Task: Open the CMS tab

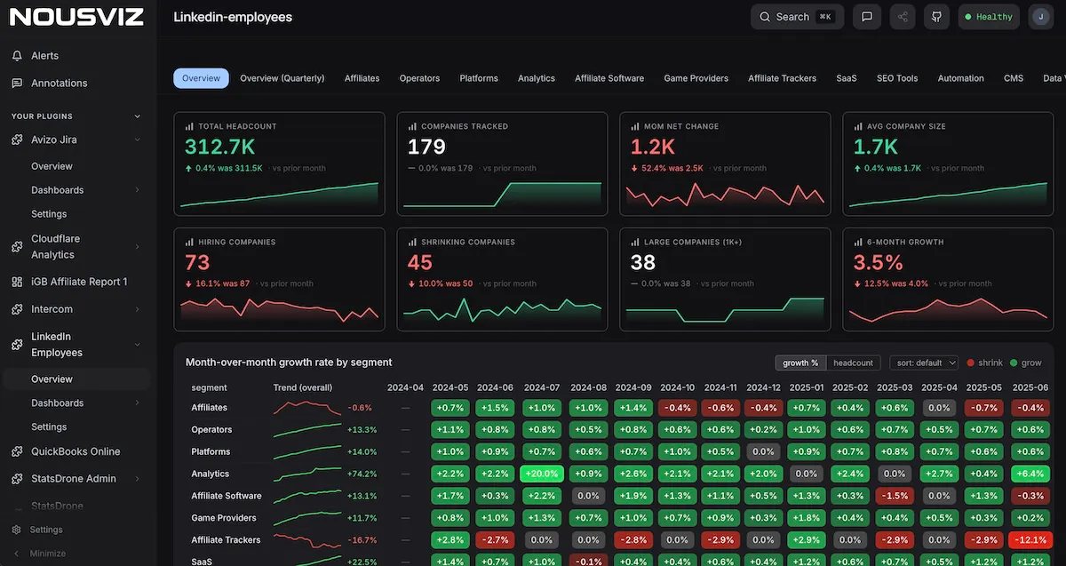Action: click(x=1014, y=78)
